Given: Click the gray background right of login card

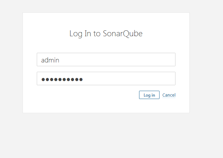Looking at the screenshot, I should [206, 62].
